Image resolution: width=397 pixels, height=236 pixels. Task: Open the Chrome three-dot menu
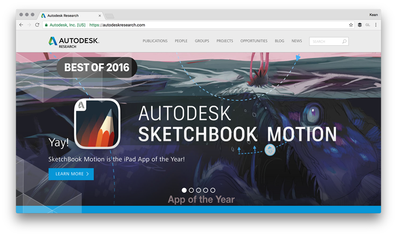[x=376, y=25]
